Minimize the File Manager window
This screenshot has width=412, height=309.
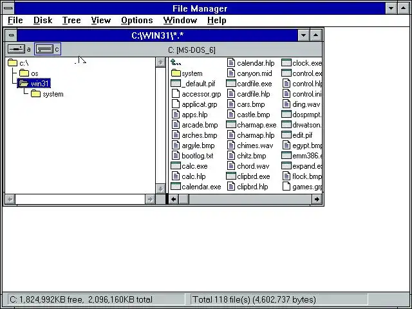(x=391, y=8)
